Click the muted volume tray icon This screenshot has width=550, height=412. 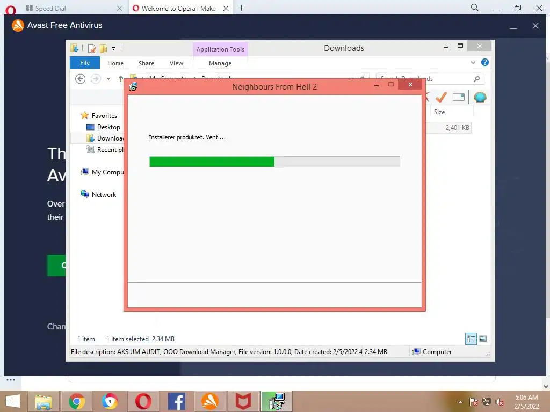tap(499, 402)
